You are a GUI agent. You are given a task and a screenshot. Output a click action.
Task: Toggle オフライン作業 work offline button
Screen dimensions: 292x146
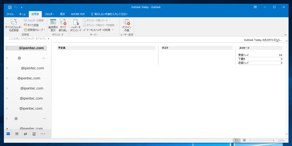click(127, 25)
